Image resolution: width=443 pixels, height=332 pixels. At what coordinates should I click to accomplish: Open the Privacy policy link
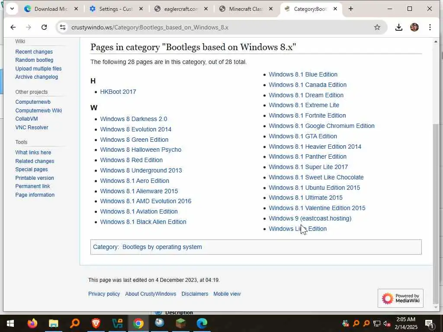pyautogui.click(x=104, y=294)
